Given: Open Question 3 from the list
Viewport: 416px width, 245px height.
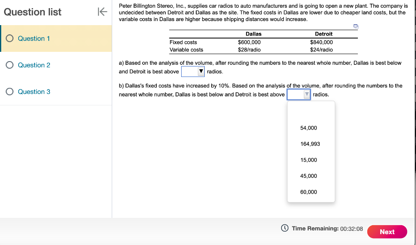Looking at the screenshot, I should click(34, 92).
